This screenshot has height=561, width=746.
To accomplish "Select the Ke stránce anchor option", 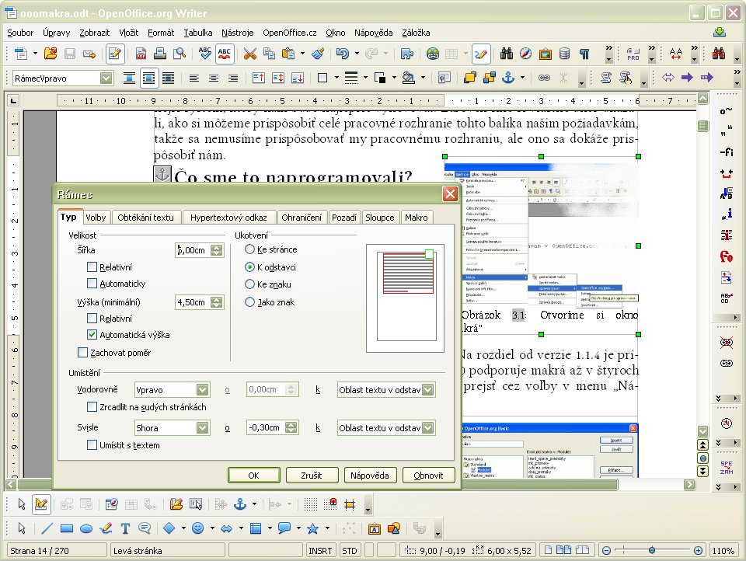I will [x=249, y=249].
